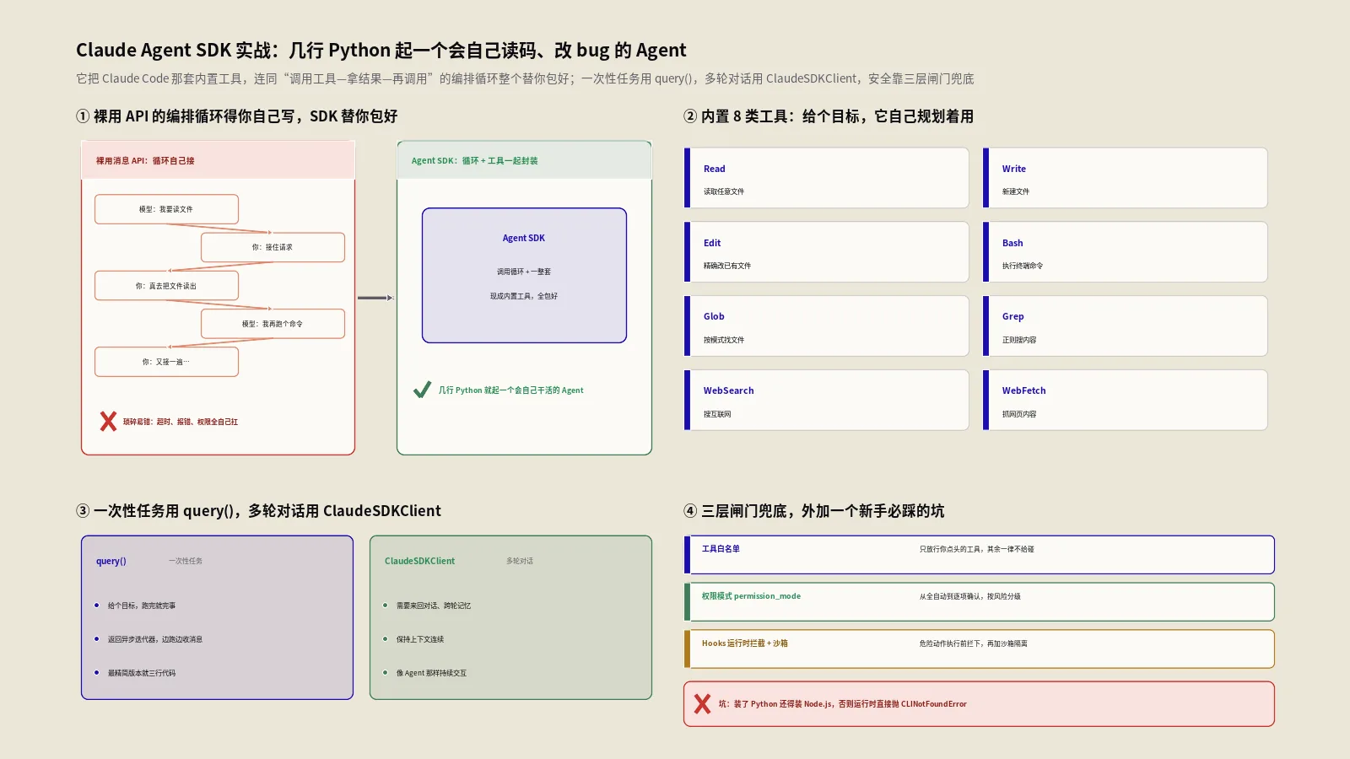This screenshot has width=1350, height=759.
Task: Click the query() heading
Action: tap(111, 561)
